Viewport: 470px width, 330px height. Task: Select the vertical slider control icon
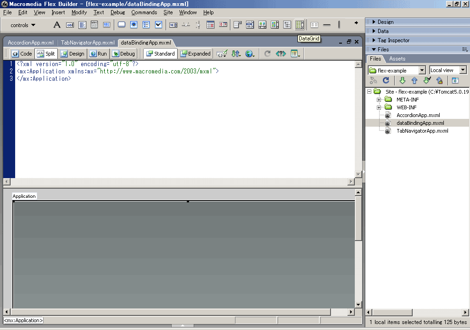(x=198, y=25)
